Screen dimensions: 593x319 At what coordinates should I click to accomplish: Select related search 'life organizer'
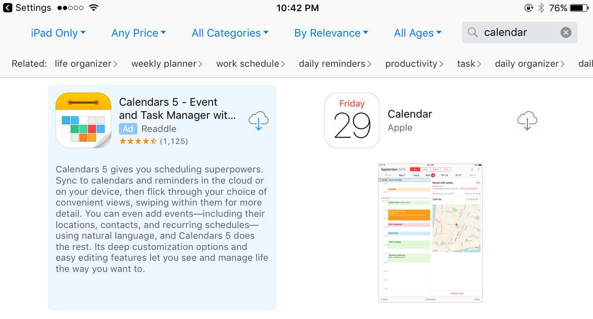pos(86,64)
